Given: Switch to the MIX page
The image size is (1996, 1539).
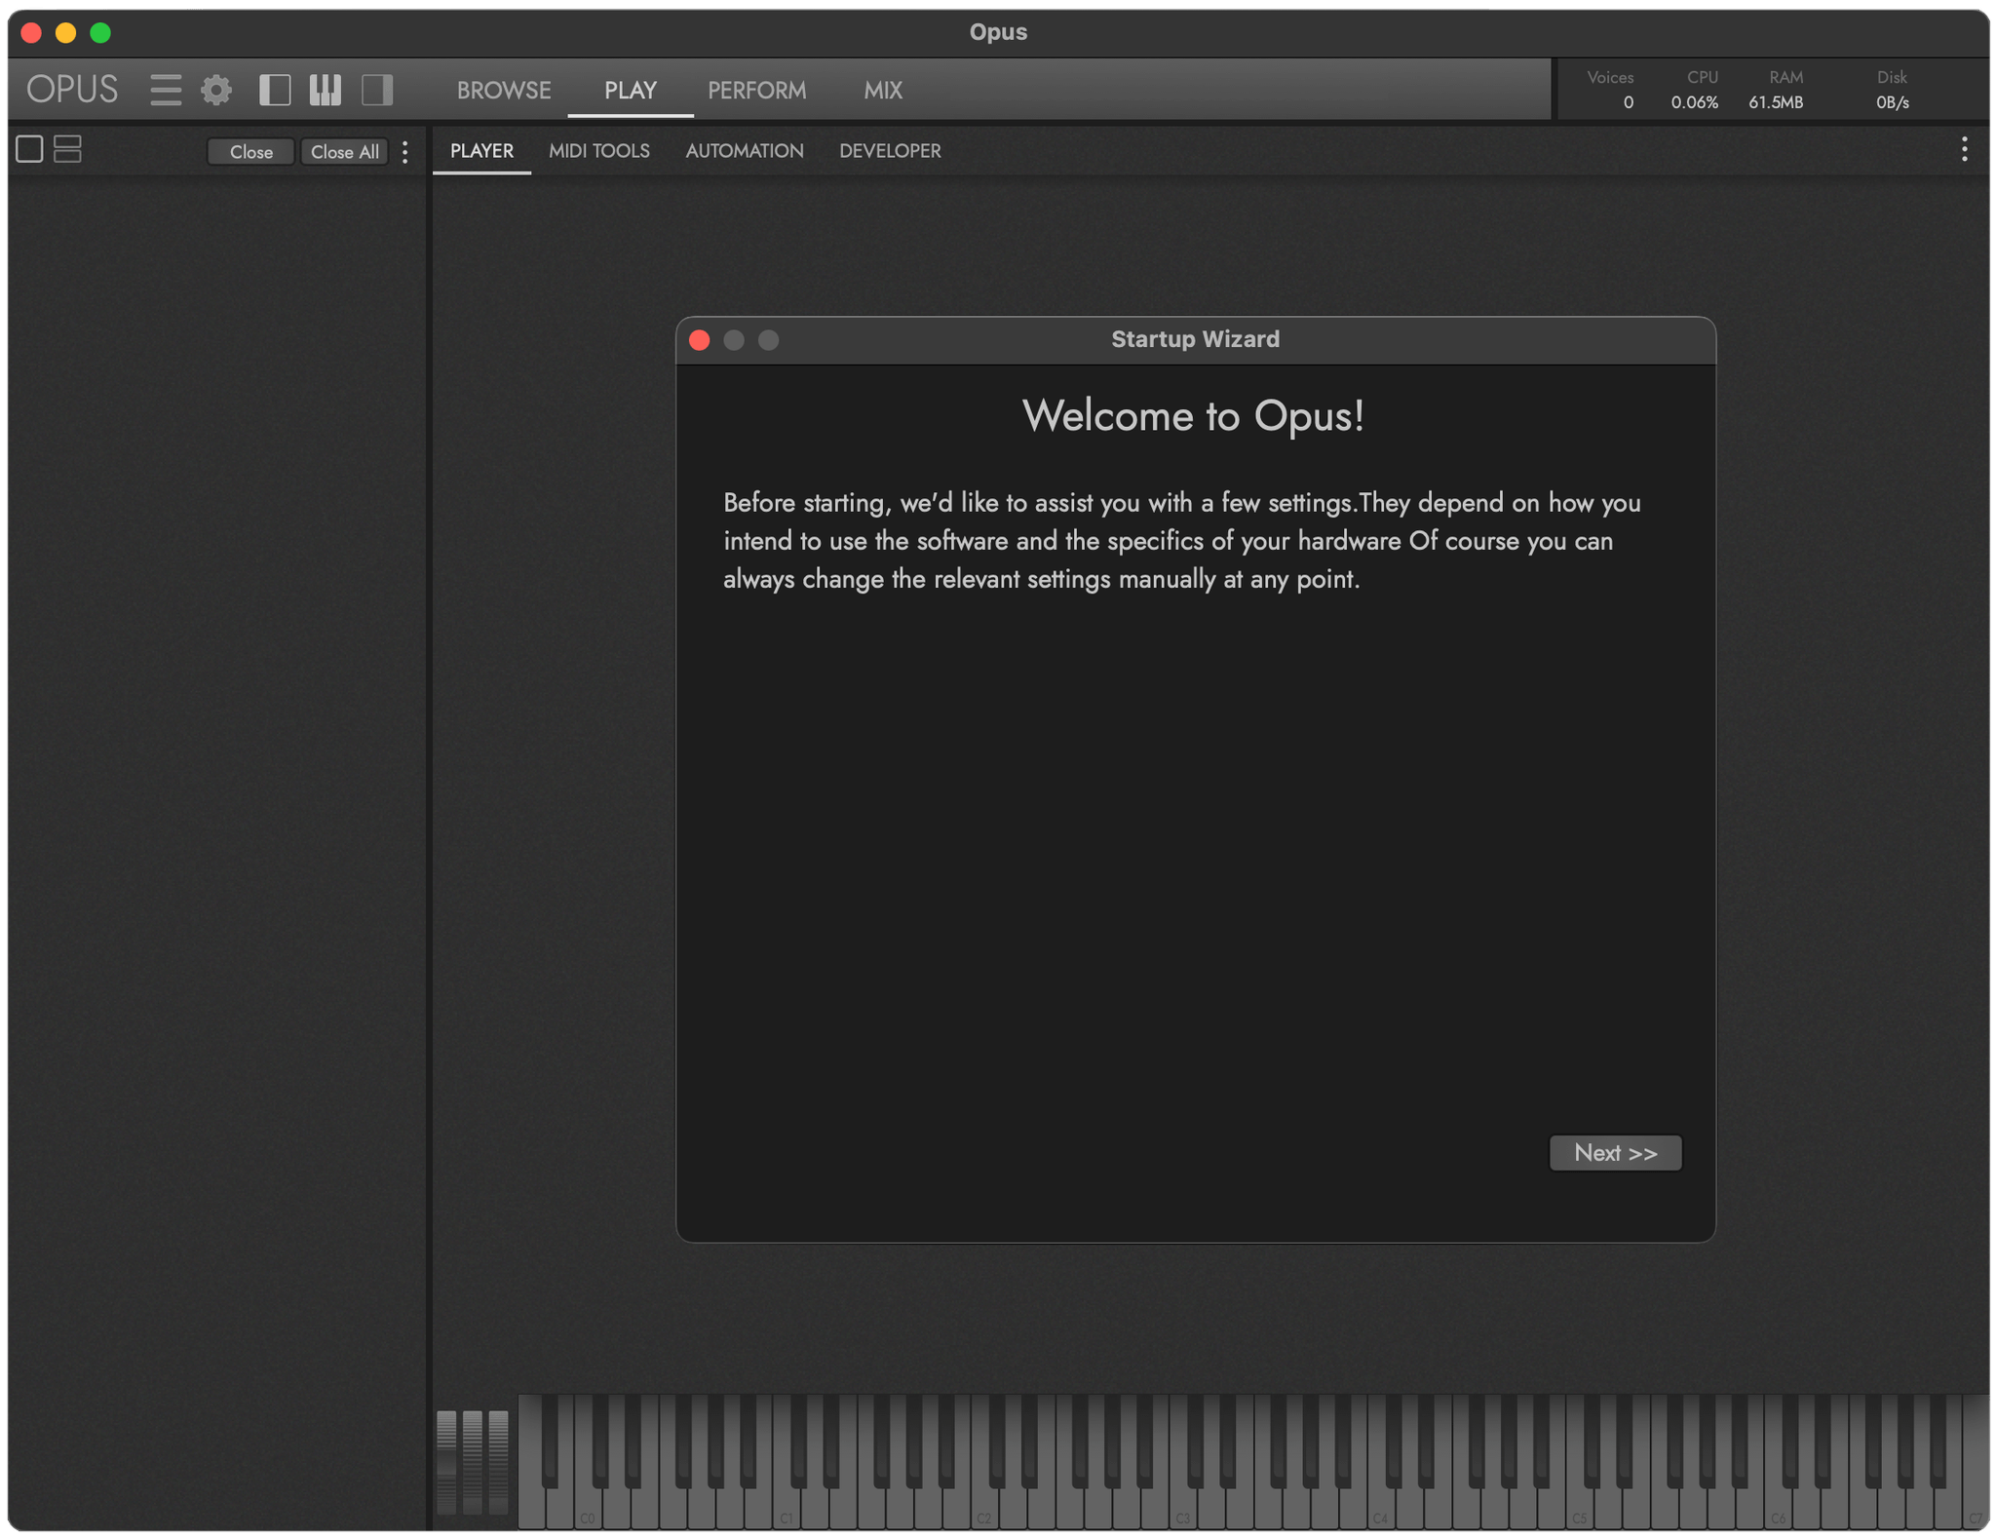Looking at the screenshot, I should point(883,90).
